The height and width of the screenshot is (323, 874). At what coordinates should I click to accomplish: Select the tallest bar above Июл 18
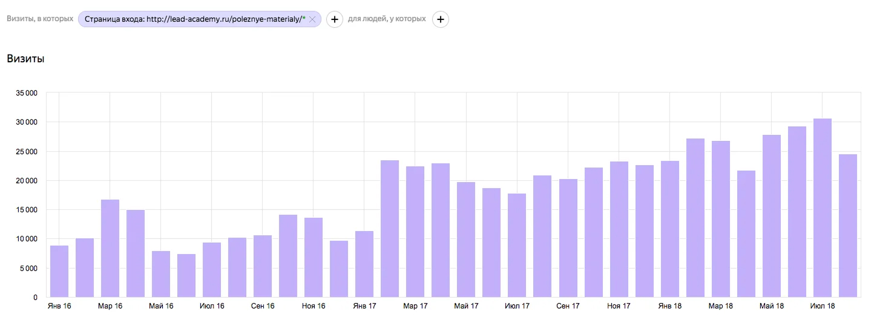823,207
